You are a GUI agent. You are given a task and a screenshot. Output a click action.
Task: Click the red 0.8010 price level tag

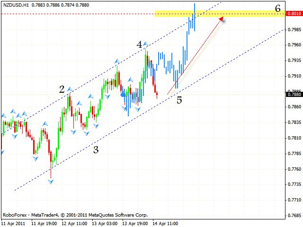coord(294,14)
